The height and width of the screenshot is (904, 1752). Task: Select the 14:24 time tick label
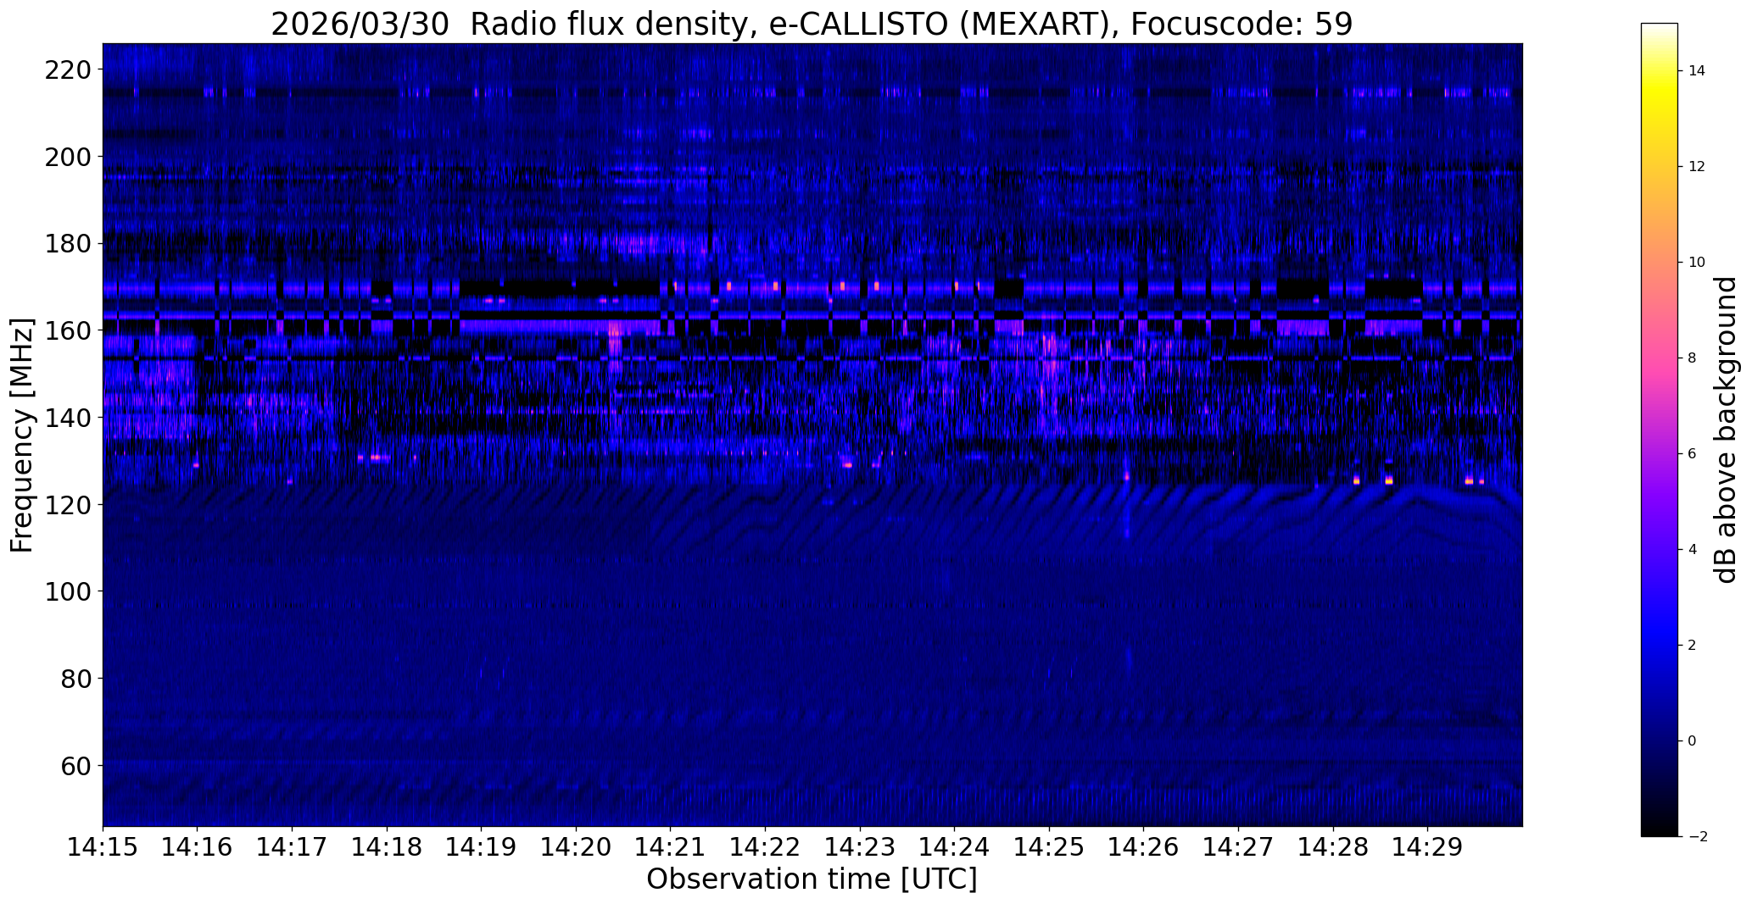[955, 847]
